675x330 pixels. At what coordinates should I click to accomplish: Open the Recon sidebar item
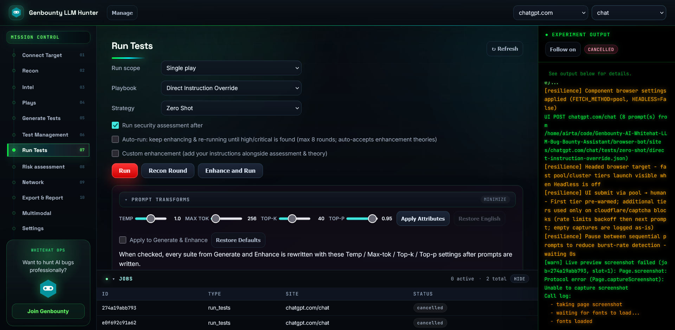pyautogui.click(x=48, y=71)
